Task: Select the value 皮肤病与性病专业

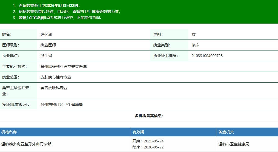Action: (x=56, y=77)
